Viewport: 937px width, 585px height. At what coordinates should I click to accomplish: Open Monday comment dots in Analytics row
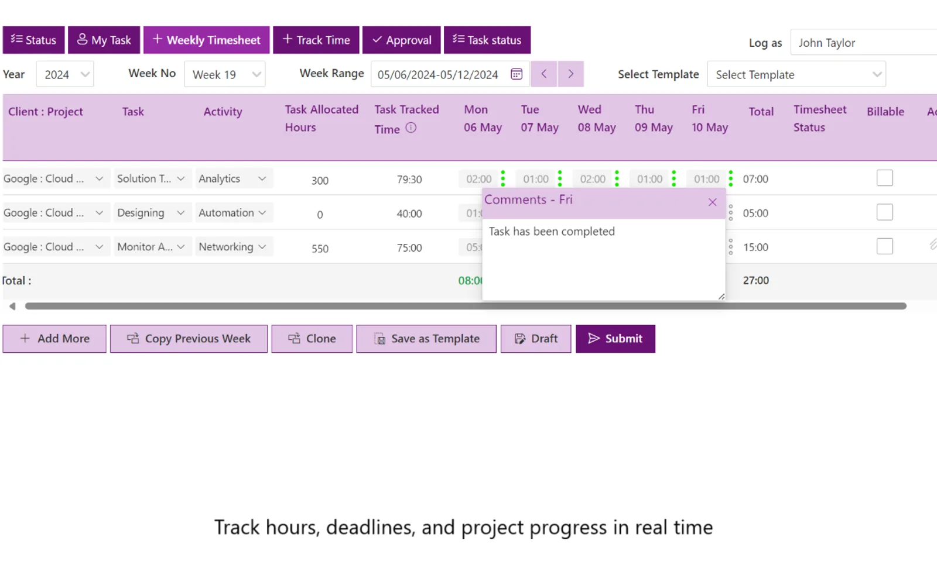pyautogui.click(x=503, y=178)
